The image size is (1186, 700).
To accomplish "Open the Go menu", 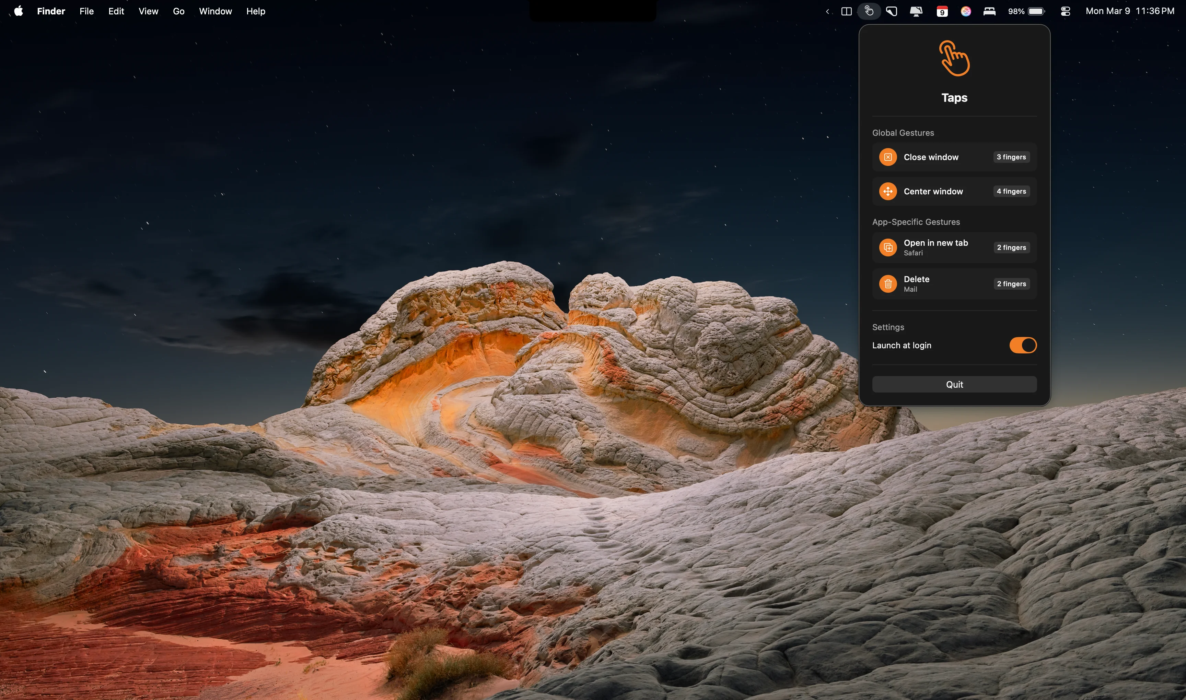I will (x=178, y=11).
